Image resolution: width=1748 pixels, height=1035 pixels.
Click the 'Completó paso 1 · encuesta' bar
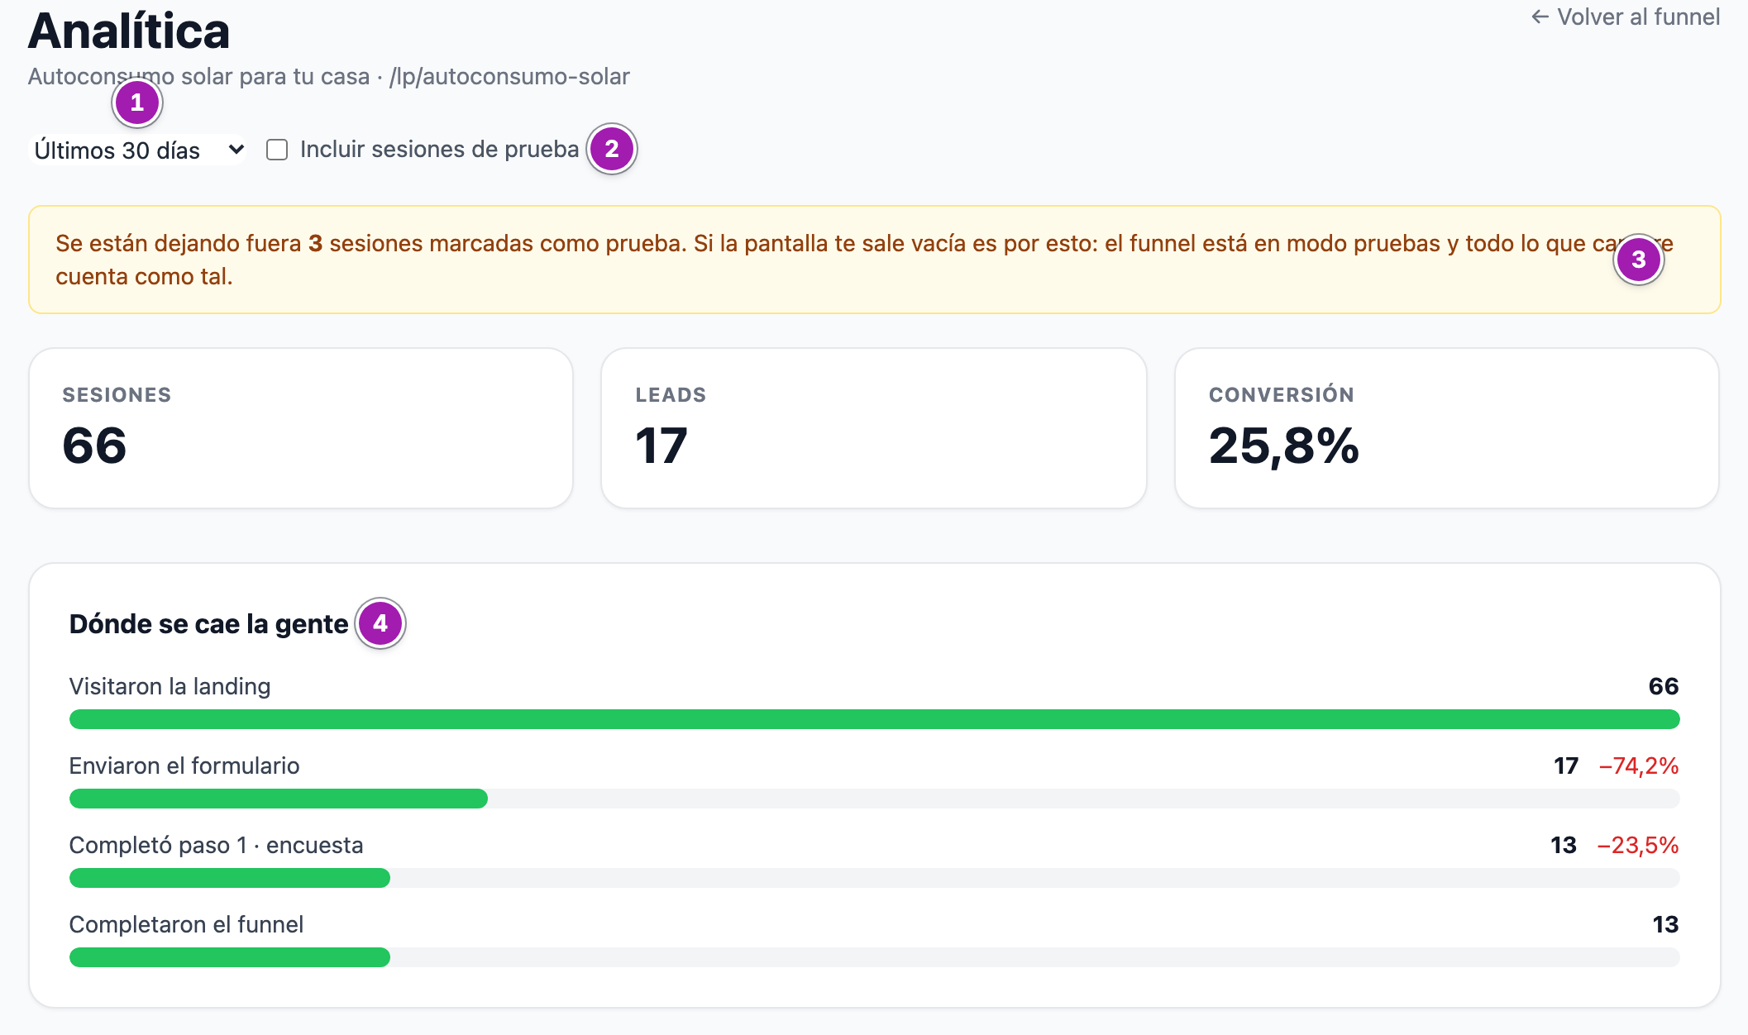tap(874, 878)
